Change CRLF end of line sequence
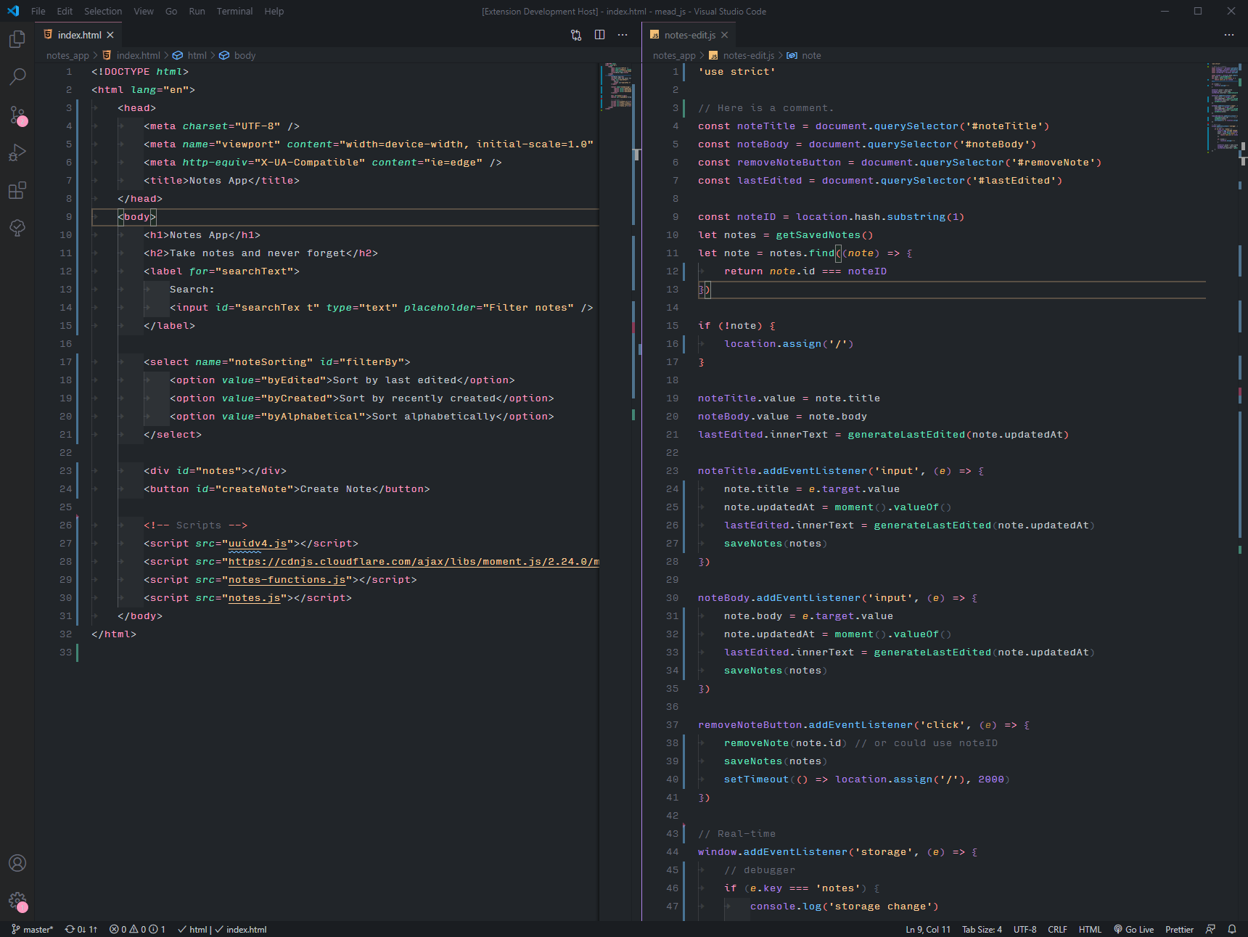Screen dimensions: 1248x937 tap(1057, 929)
